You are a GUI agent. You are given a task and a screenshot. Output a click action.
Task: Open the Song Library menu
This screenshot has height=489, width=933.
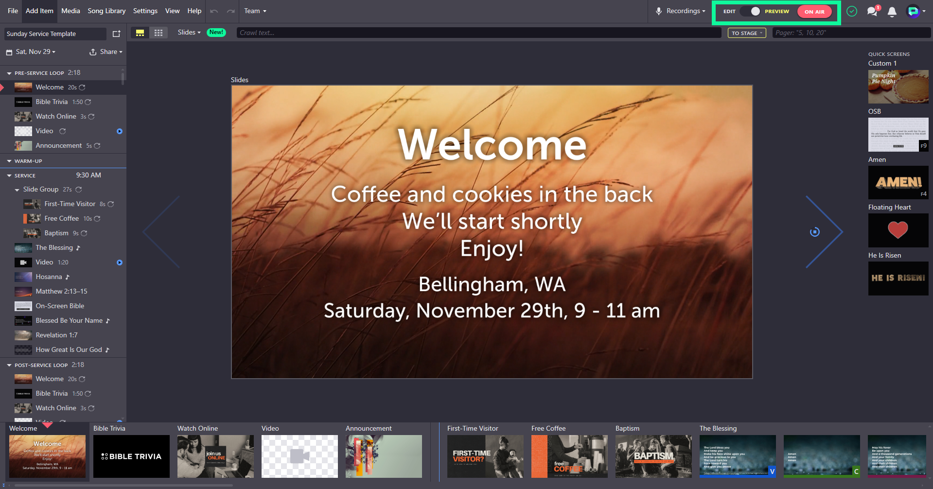[106, 11]
